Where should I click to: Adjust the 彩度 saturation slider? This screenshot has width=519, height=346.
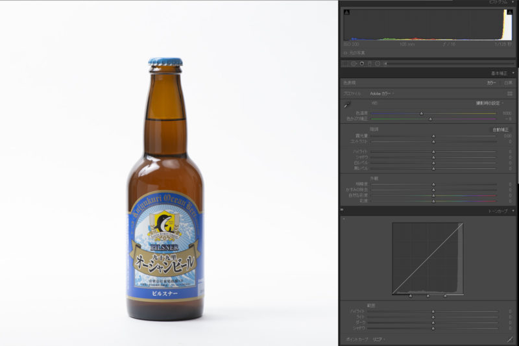pos(433,201)
